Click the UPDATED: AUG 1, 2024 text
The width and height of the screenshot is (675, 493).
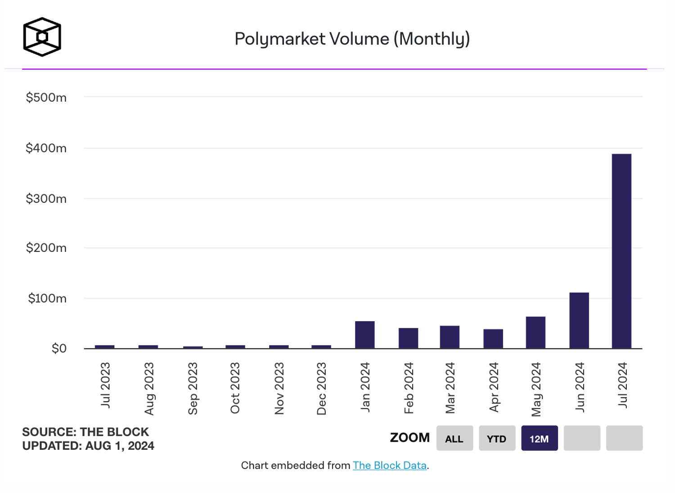click(x=88, y=446)
